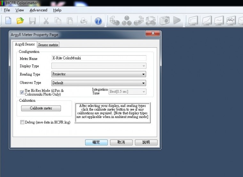Click the Print icon in toolbar
The height and width of the screenshot is (177, 243).
(84, 21)
